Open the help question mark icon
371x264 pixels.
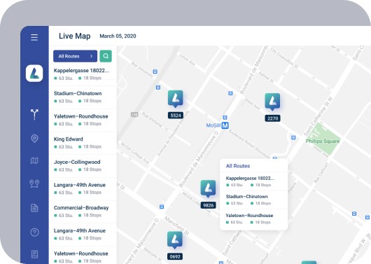(34, 232)
